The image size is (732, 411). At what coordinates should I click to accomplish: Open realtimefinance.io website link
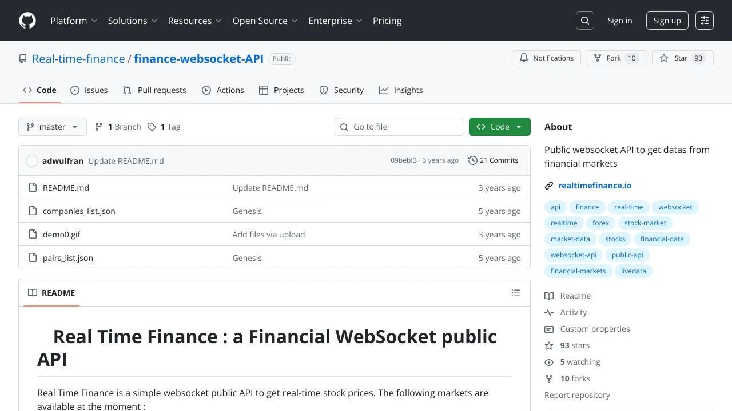595,186
